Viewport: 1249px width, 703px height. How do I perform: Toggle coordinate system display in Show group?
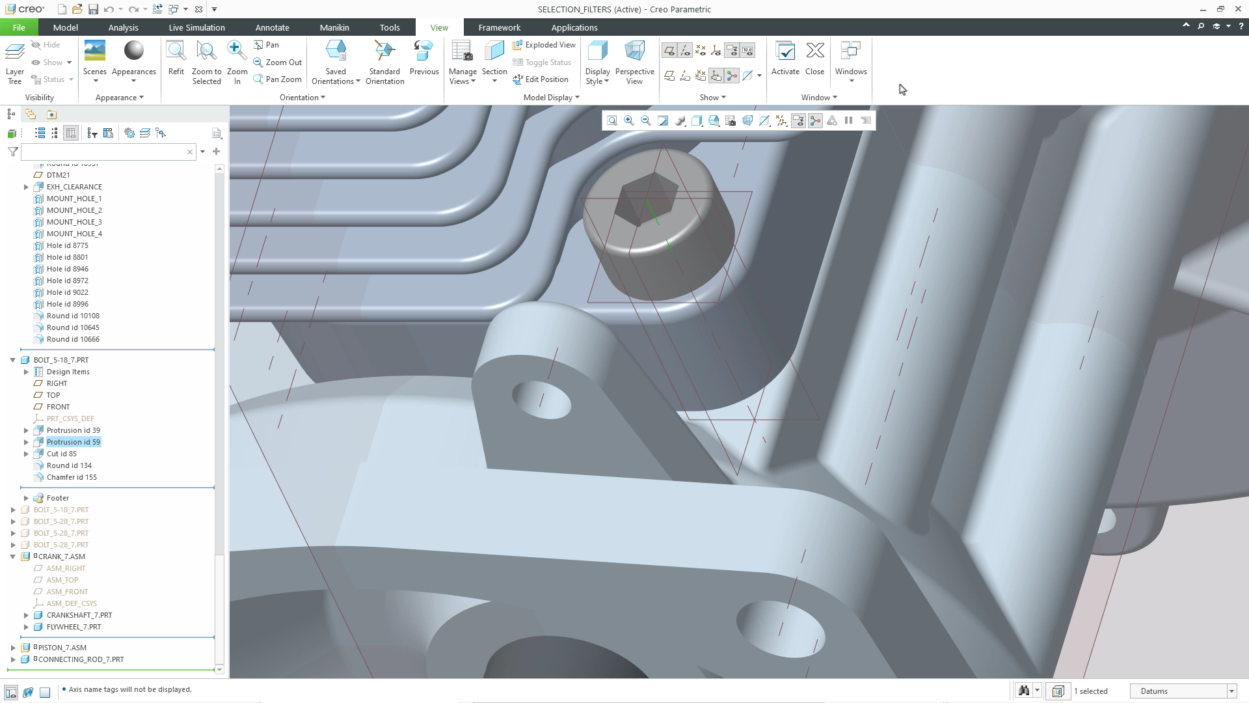point(716,50)
